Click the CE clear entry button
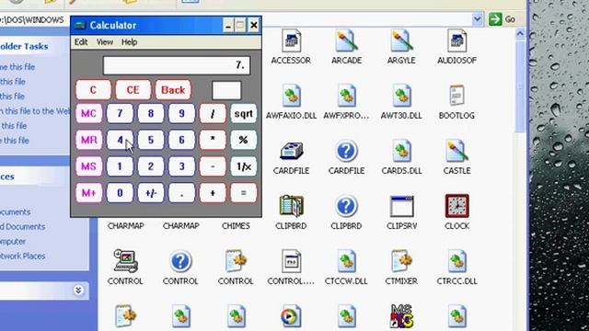The width and height of the screenshot is (589, 331). tap(133, 90)
